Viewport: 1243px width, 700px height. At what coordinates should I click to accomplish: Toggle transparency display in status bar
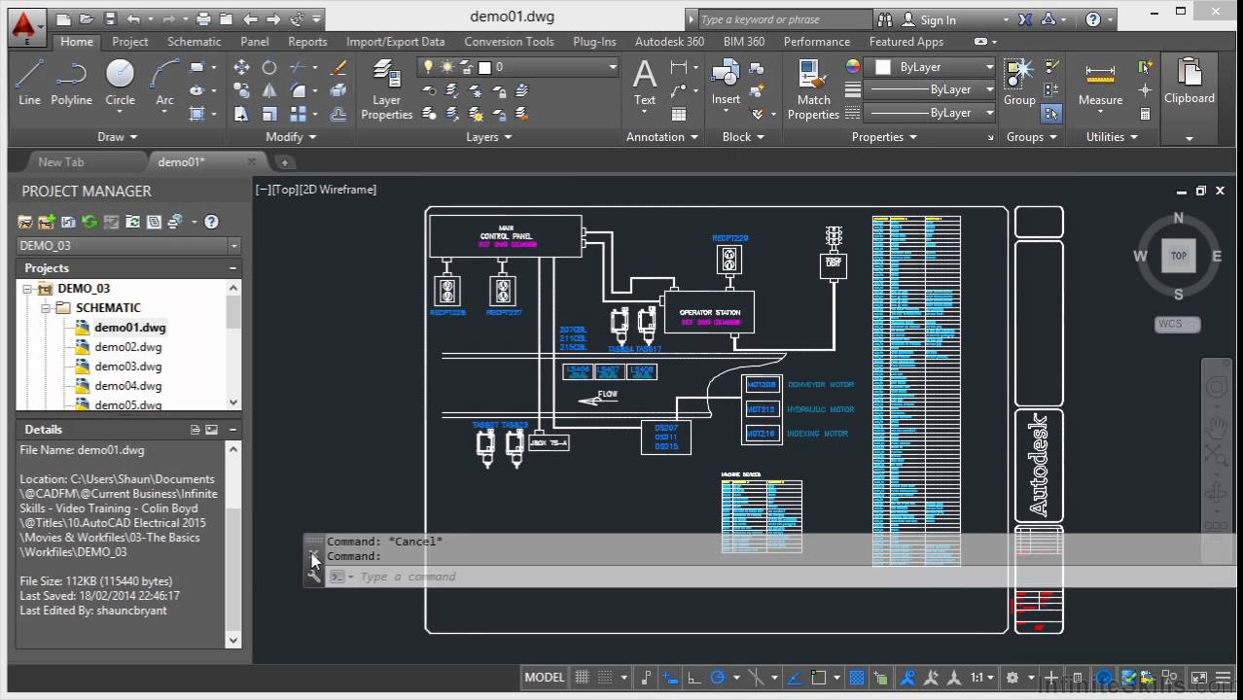coord(857,678)
